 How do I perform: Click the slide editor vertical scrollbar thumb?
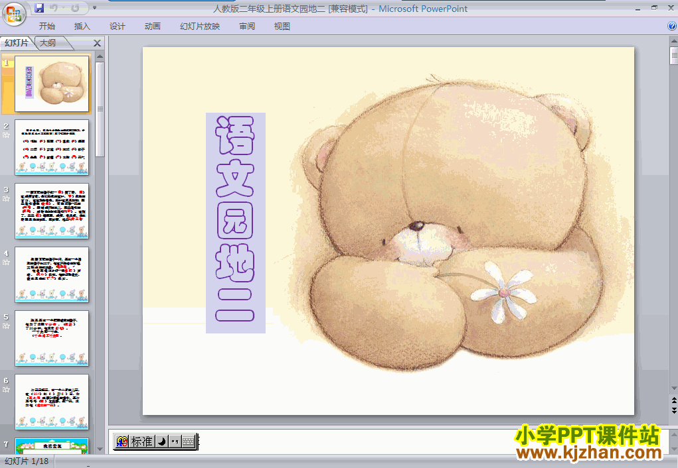(x=673, y=56)
